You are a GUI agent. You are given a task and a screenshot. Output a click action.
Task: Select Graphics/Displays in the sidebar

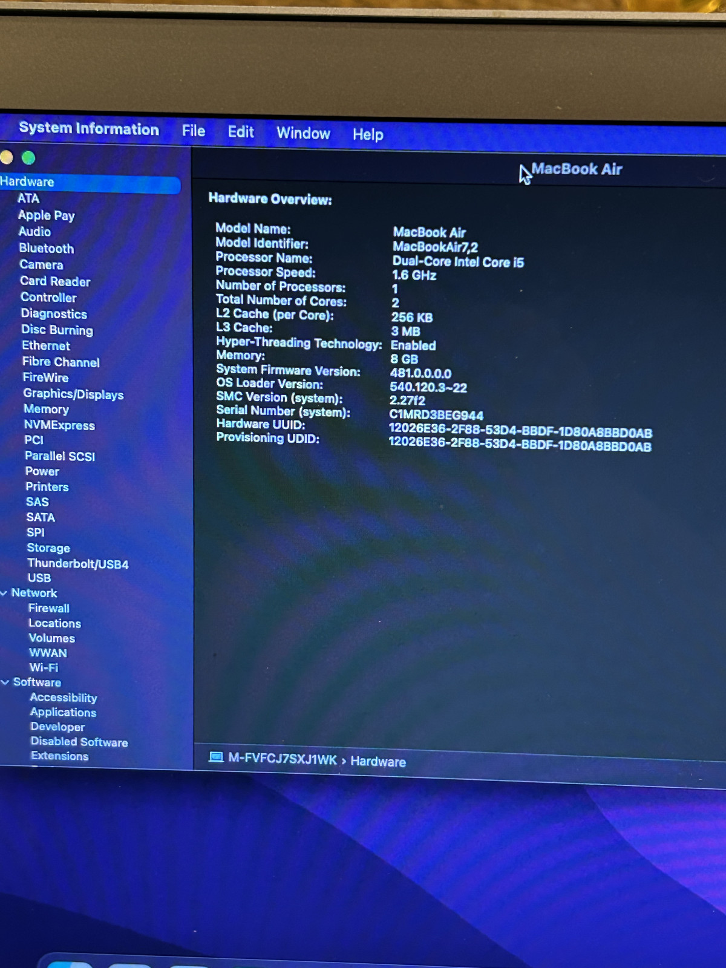pos(74,394)
